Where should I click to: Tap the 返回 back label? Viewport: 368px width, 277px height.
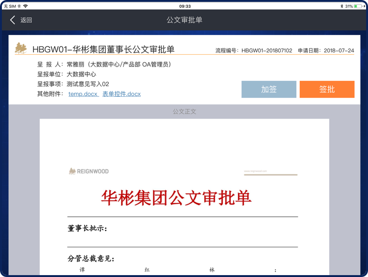click(26, 20)
